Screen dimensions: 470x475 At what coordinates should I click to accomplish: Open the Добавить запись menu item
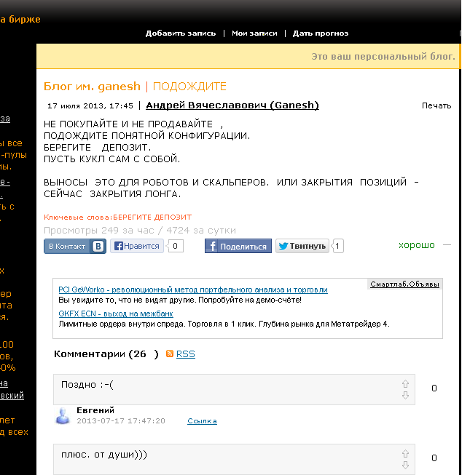point(181,33)
